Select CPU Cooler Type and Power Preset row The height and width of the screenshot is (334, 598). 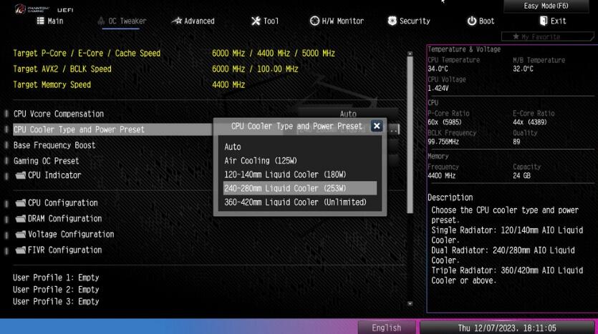pyautogui.click(x=112, y=129)
